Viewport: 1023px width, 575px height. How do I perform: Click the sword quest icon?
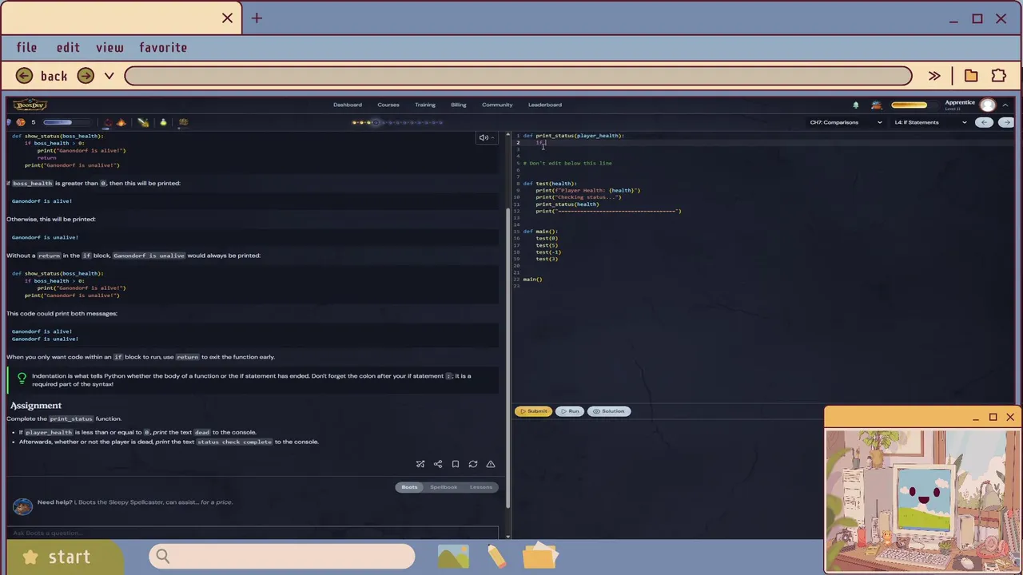click(143, 122)
